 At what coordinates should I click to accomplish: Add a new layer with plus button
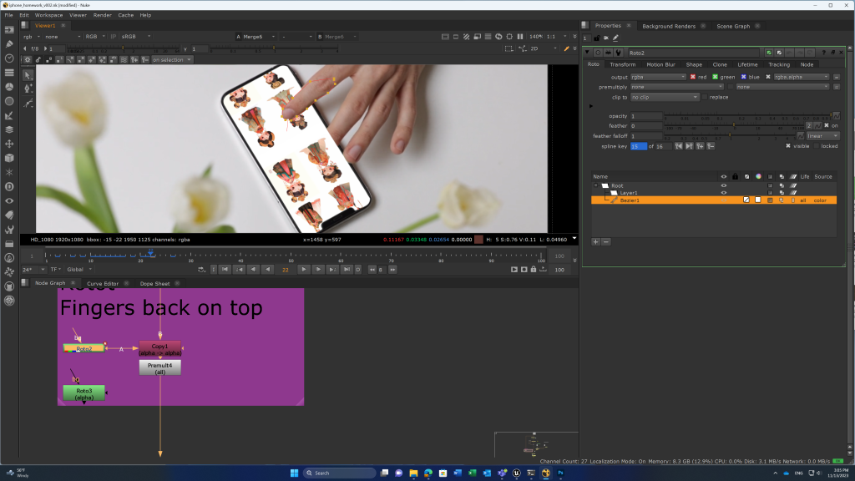click(x=596, y=241)
